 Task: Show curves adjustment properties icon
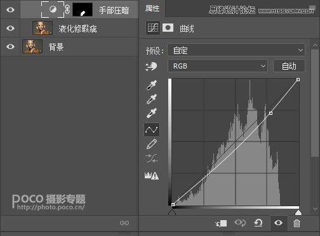(153, 28)
